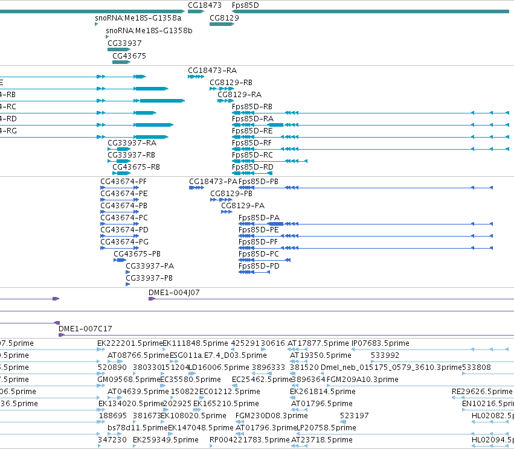Image resolution: width=514 pixels, height=449 pixels.
Task: Open the LD16006.5prime EST label
Action: click(219, 368)
